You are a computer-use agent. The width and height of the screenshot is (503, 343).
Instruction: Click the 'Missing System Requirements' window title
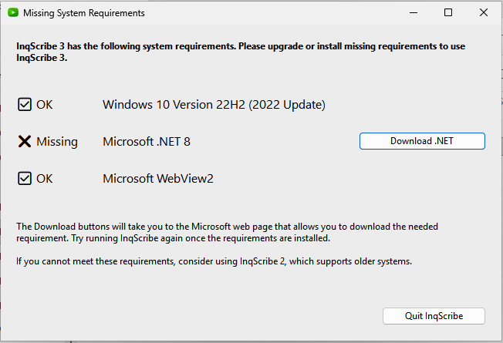[x=84, y=13]
